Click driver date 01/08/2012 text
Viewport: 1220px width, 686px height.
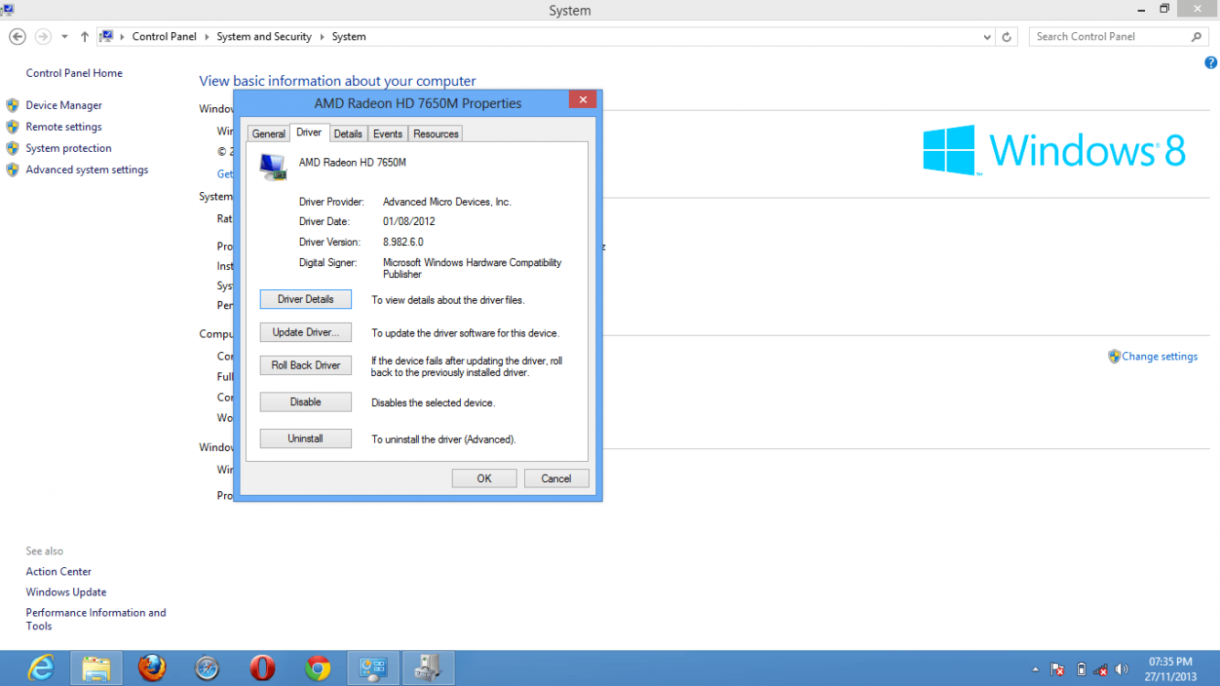pyautogui.click(x=409, y=222)
